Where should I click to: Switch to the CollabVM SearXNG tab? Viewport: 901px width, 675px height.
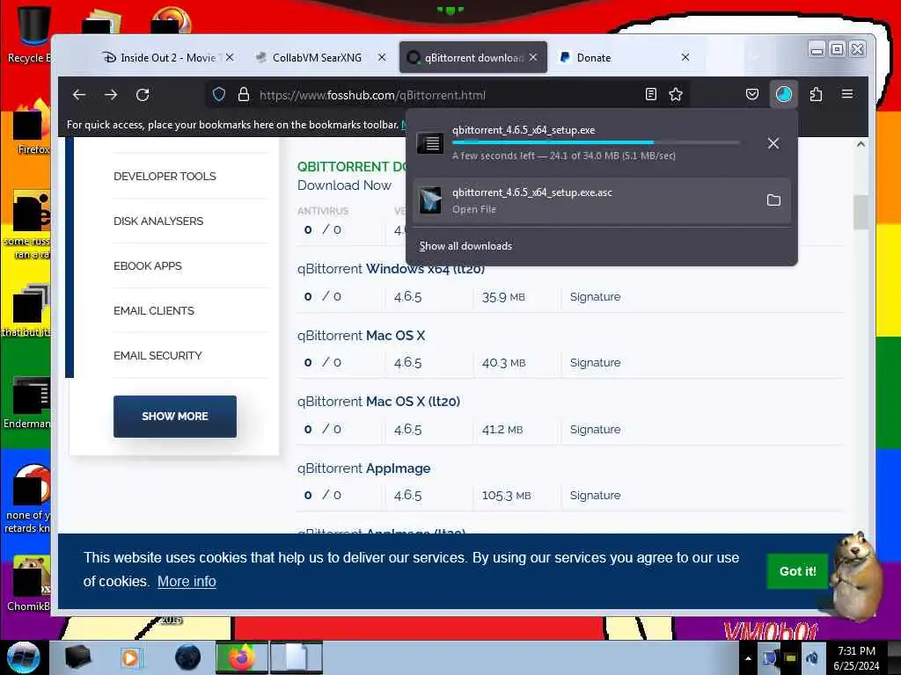[317, 57]
